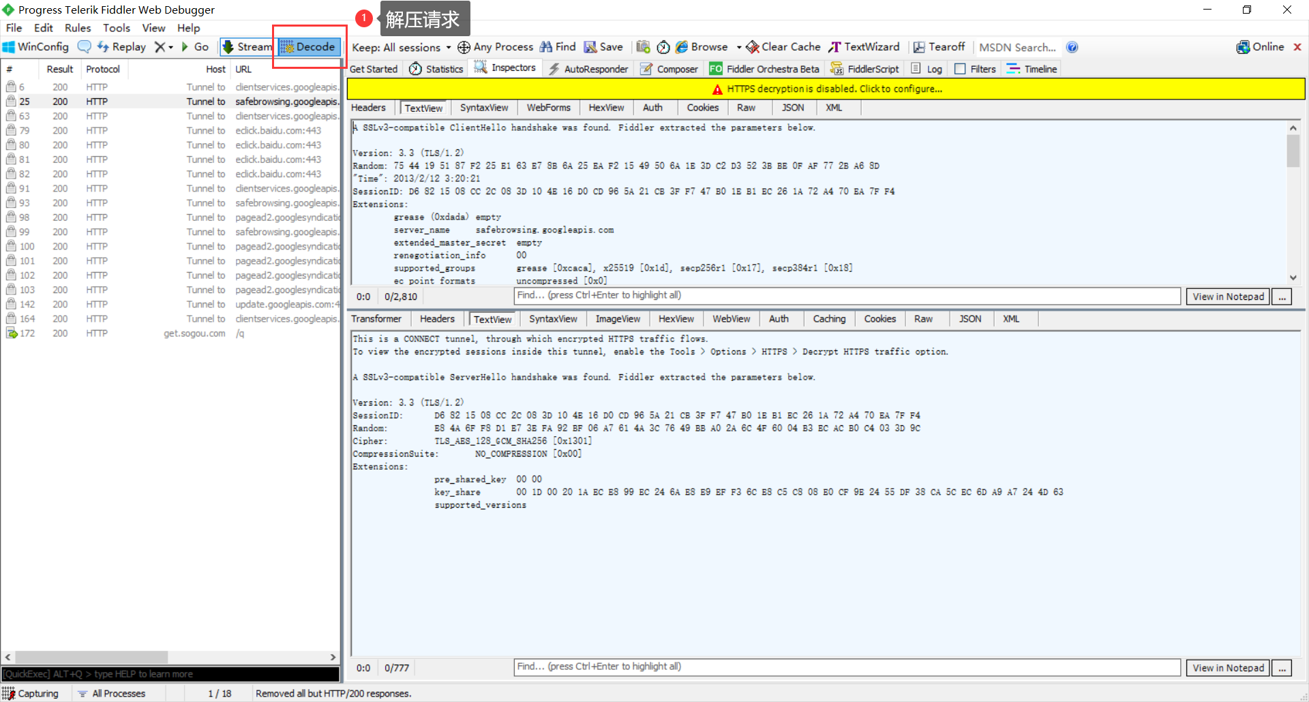Open Find sessions dialog

(x=558, y=47)
